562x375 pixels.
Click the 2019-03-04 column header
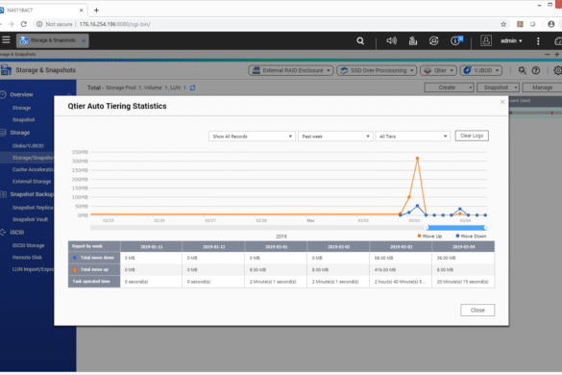[x=463, y=246]
